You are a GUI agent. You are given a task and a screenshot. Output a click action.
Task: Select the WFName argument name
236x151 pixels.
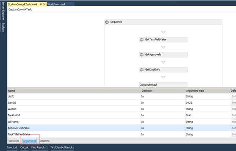(13, 122)
